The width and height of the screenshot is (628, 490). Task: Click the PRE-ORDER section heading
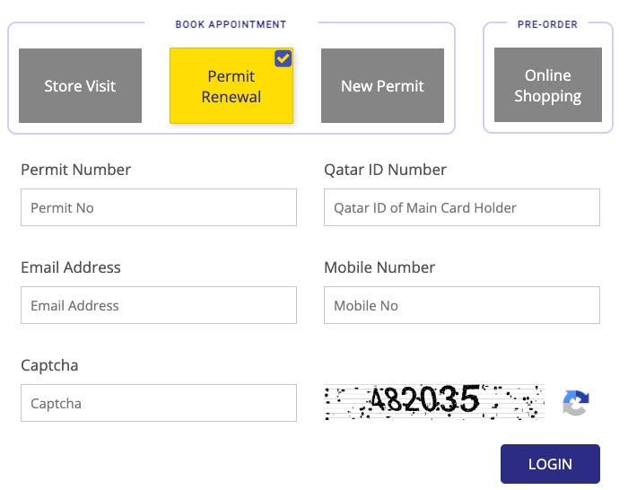(x=547, y=24)
